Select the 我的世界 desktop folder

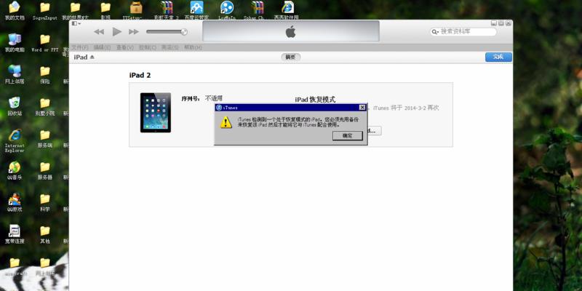[76, 10]
